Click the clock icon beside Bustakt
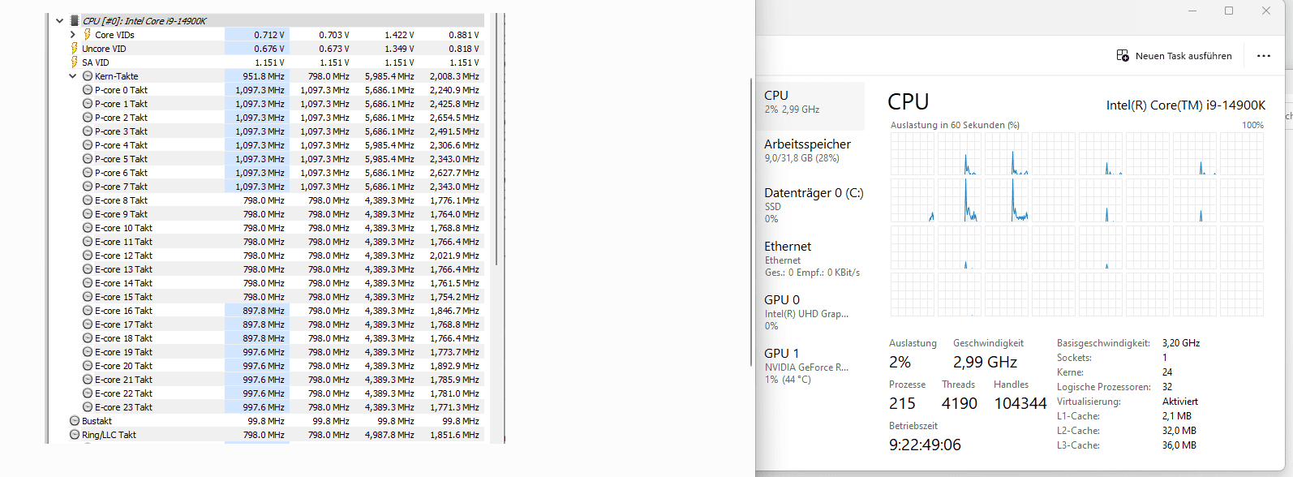The width and height of the screenshot is (1293, 477). click(x=75, y=421)
